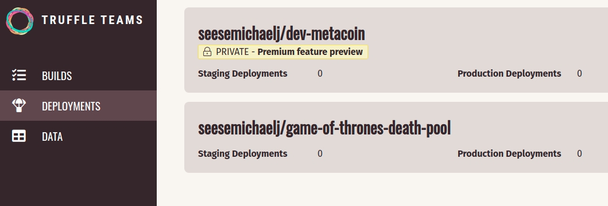Go to the DATA sidebar item
Image resolution: width=608 pixels, height=206 pixels.
pos(78,136)
